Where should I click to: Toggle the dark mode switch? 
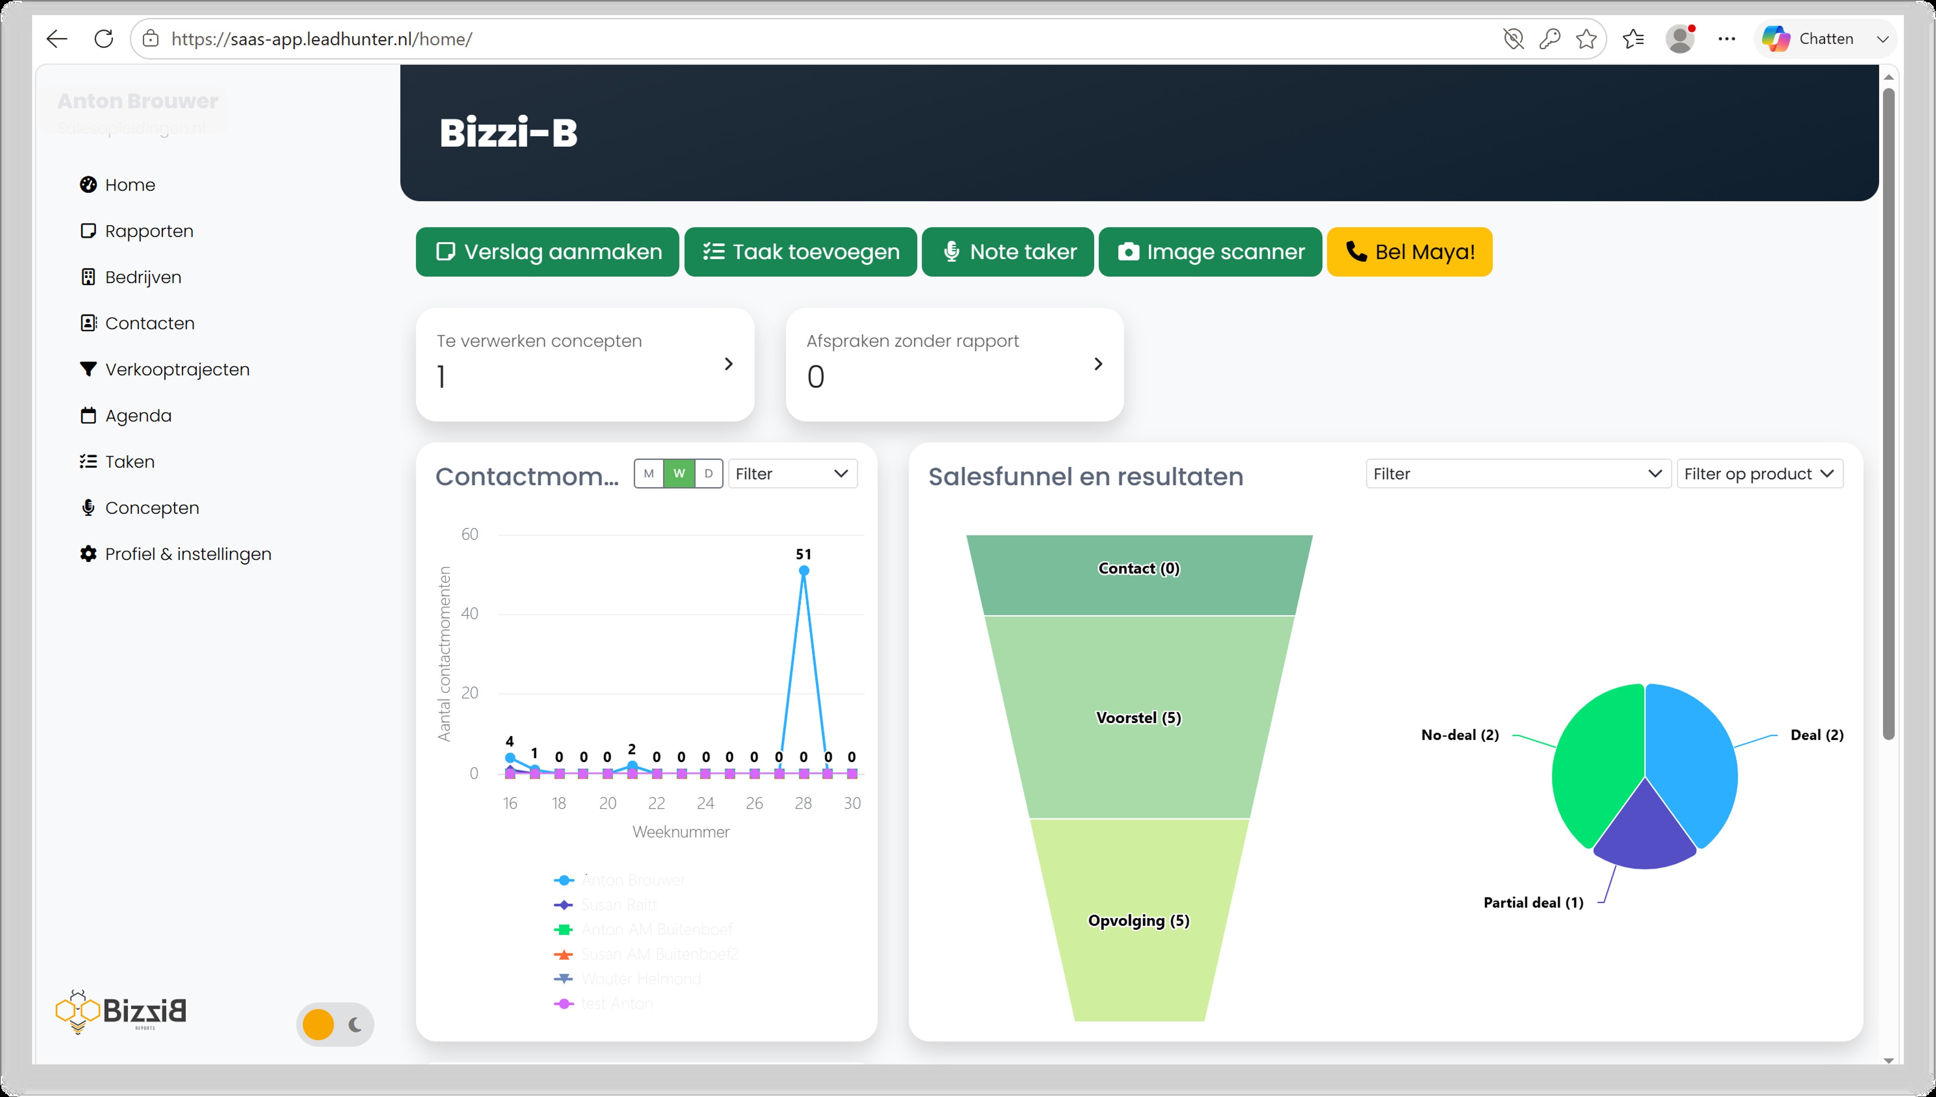coord(335,1025)
